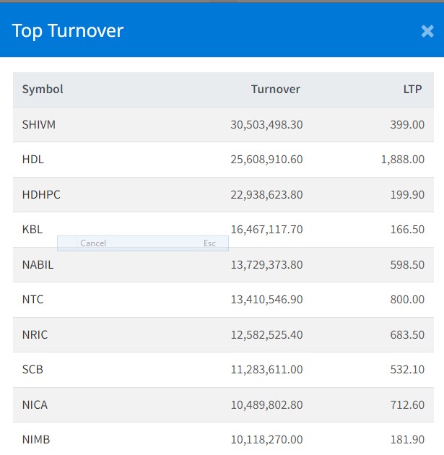Click NTC's LTP value 800.00
Screen dimensions: 444x455
pos(407,300)
